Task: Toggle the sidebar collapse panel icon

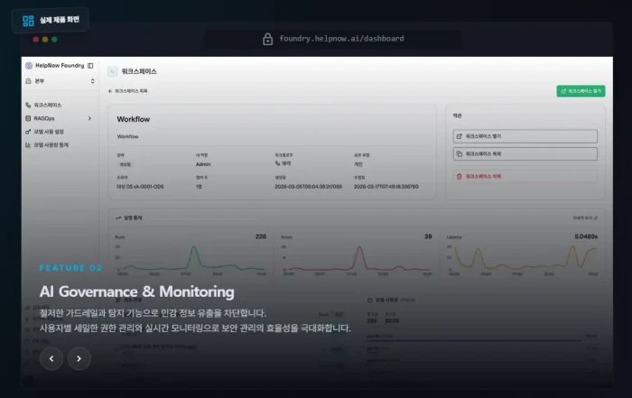Action: [x=90, y=66]
